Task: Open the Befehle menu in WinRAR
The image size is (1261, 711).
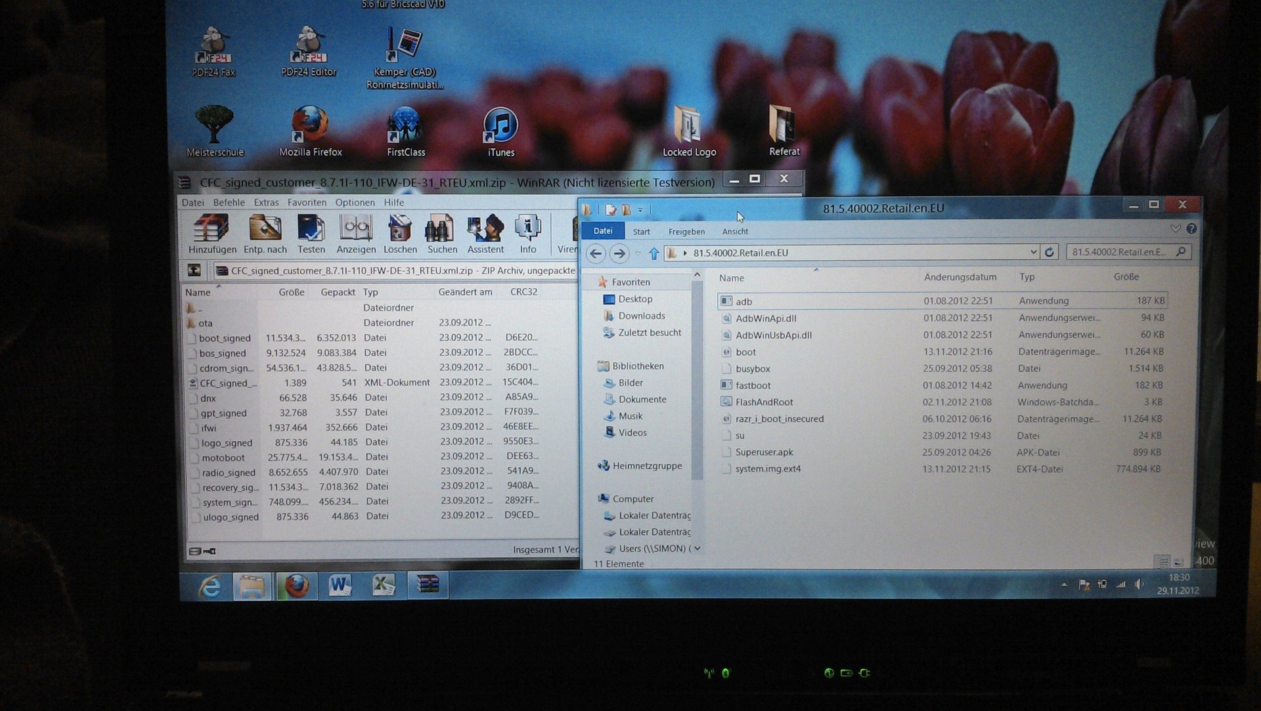Action: (229, 202)
